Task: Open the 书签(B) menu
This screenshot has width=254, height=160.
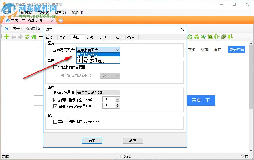Action: [43, 12]
